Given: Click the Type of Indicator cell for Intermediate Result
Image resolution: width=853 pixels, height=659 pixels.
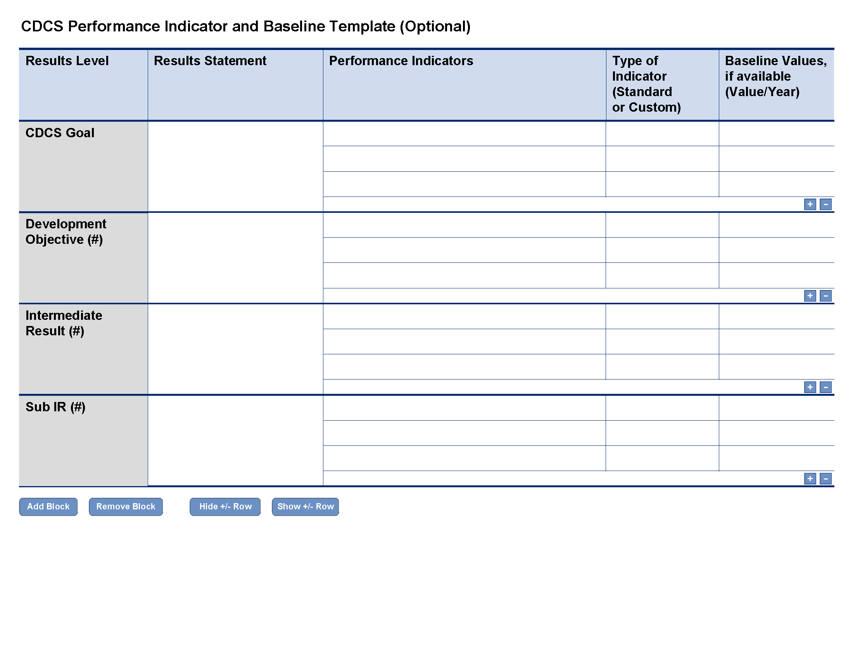Looking at the screenshot, I should 661,322.
